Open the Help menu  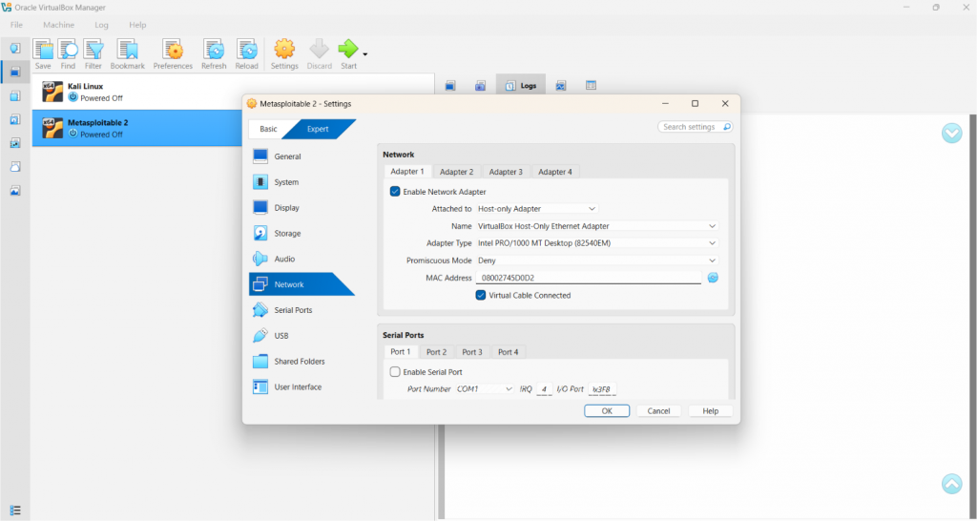point(137,25)
